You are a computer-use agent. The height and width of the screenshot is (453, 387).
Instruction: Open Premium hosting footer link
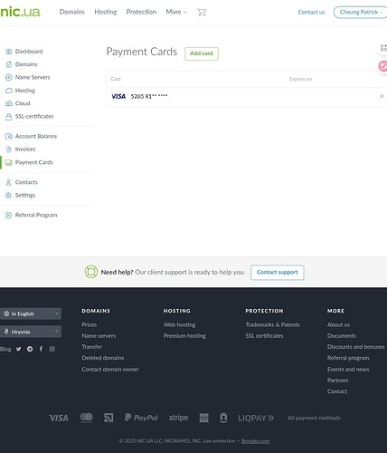click(184, 336)
